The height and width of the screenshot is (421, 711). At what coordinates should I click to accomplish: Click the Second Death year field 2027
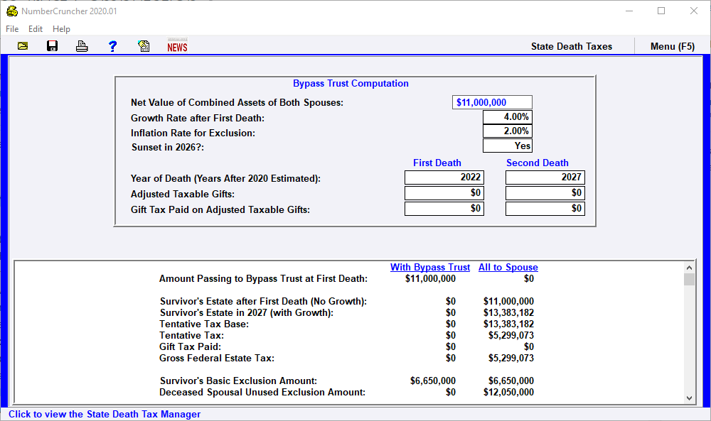pos(545,177)
